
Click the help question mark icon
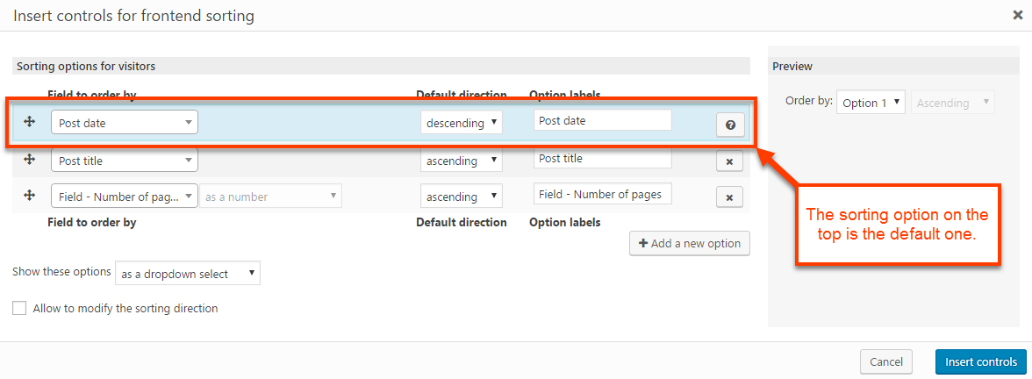pyautogui.click(x=730, y=125)
